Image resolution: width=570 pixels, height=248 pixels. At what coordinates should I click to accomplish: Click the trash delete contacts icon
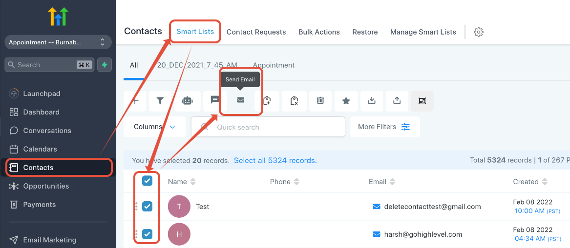(320, 101)
